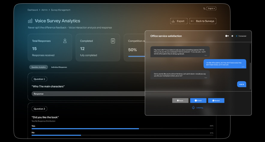Pause the voice survey
Image resolution: width=265 pixels, height=142 pixels.
180,101
